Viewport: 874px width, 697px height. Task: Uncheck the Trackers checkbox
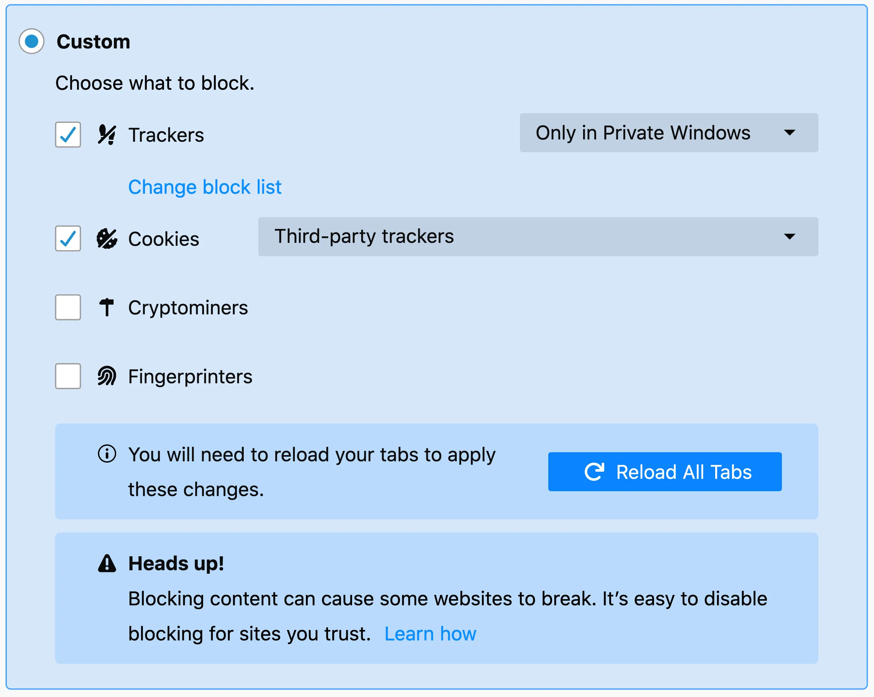tap(67, 135)
